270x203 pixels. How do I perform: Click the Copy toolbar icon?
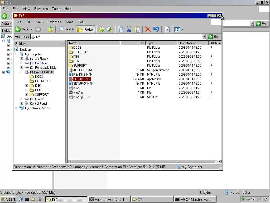click(120, 30)
